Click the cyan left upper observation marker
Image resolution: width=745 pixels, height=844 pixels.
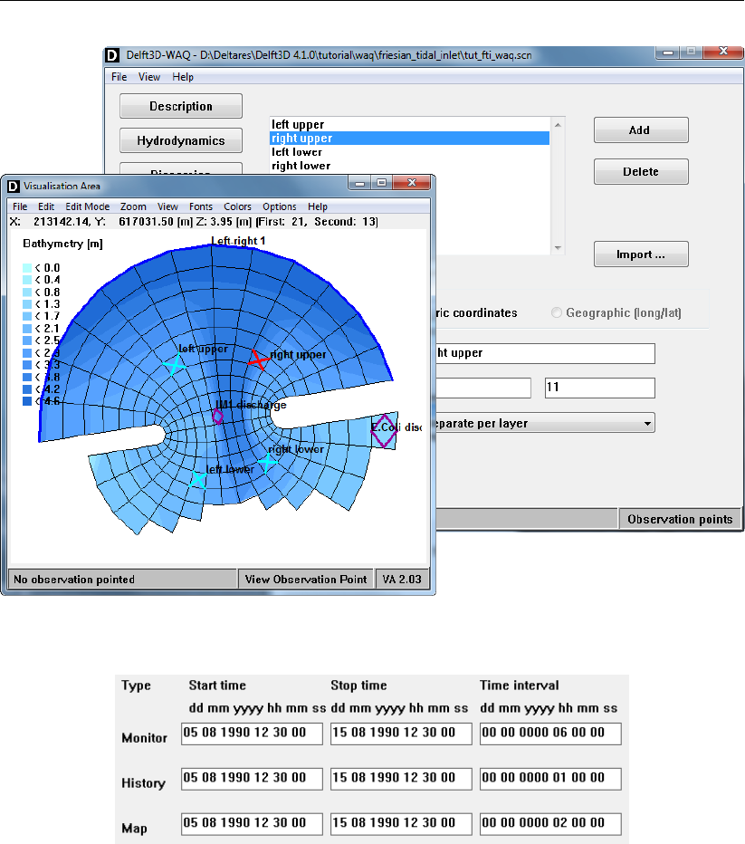[174, 364]
